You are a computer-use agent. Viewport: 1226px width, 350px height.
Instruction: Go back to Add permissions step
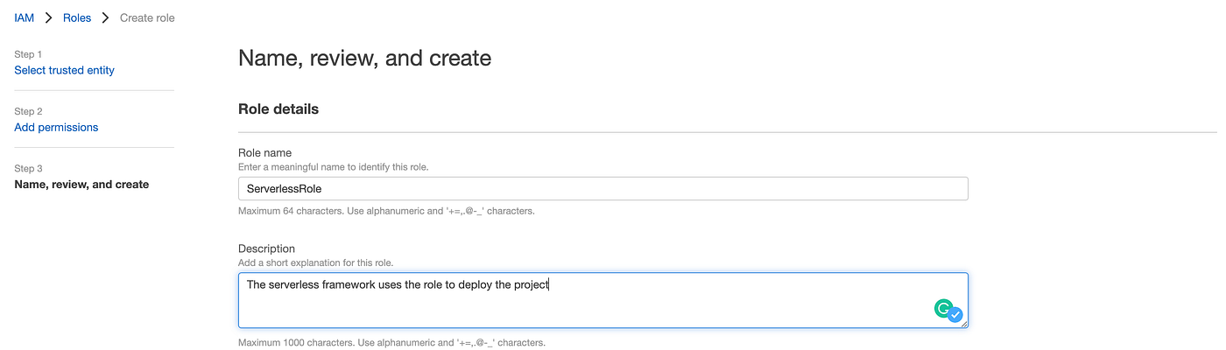coord(56,127)
